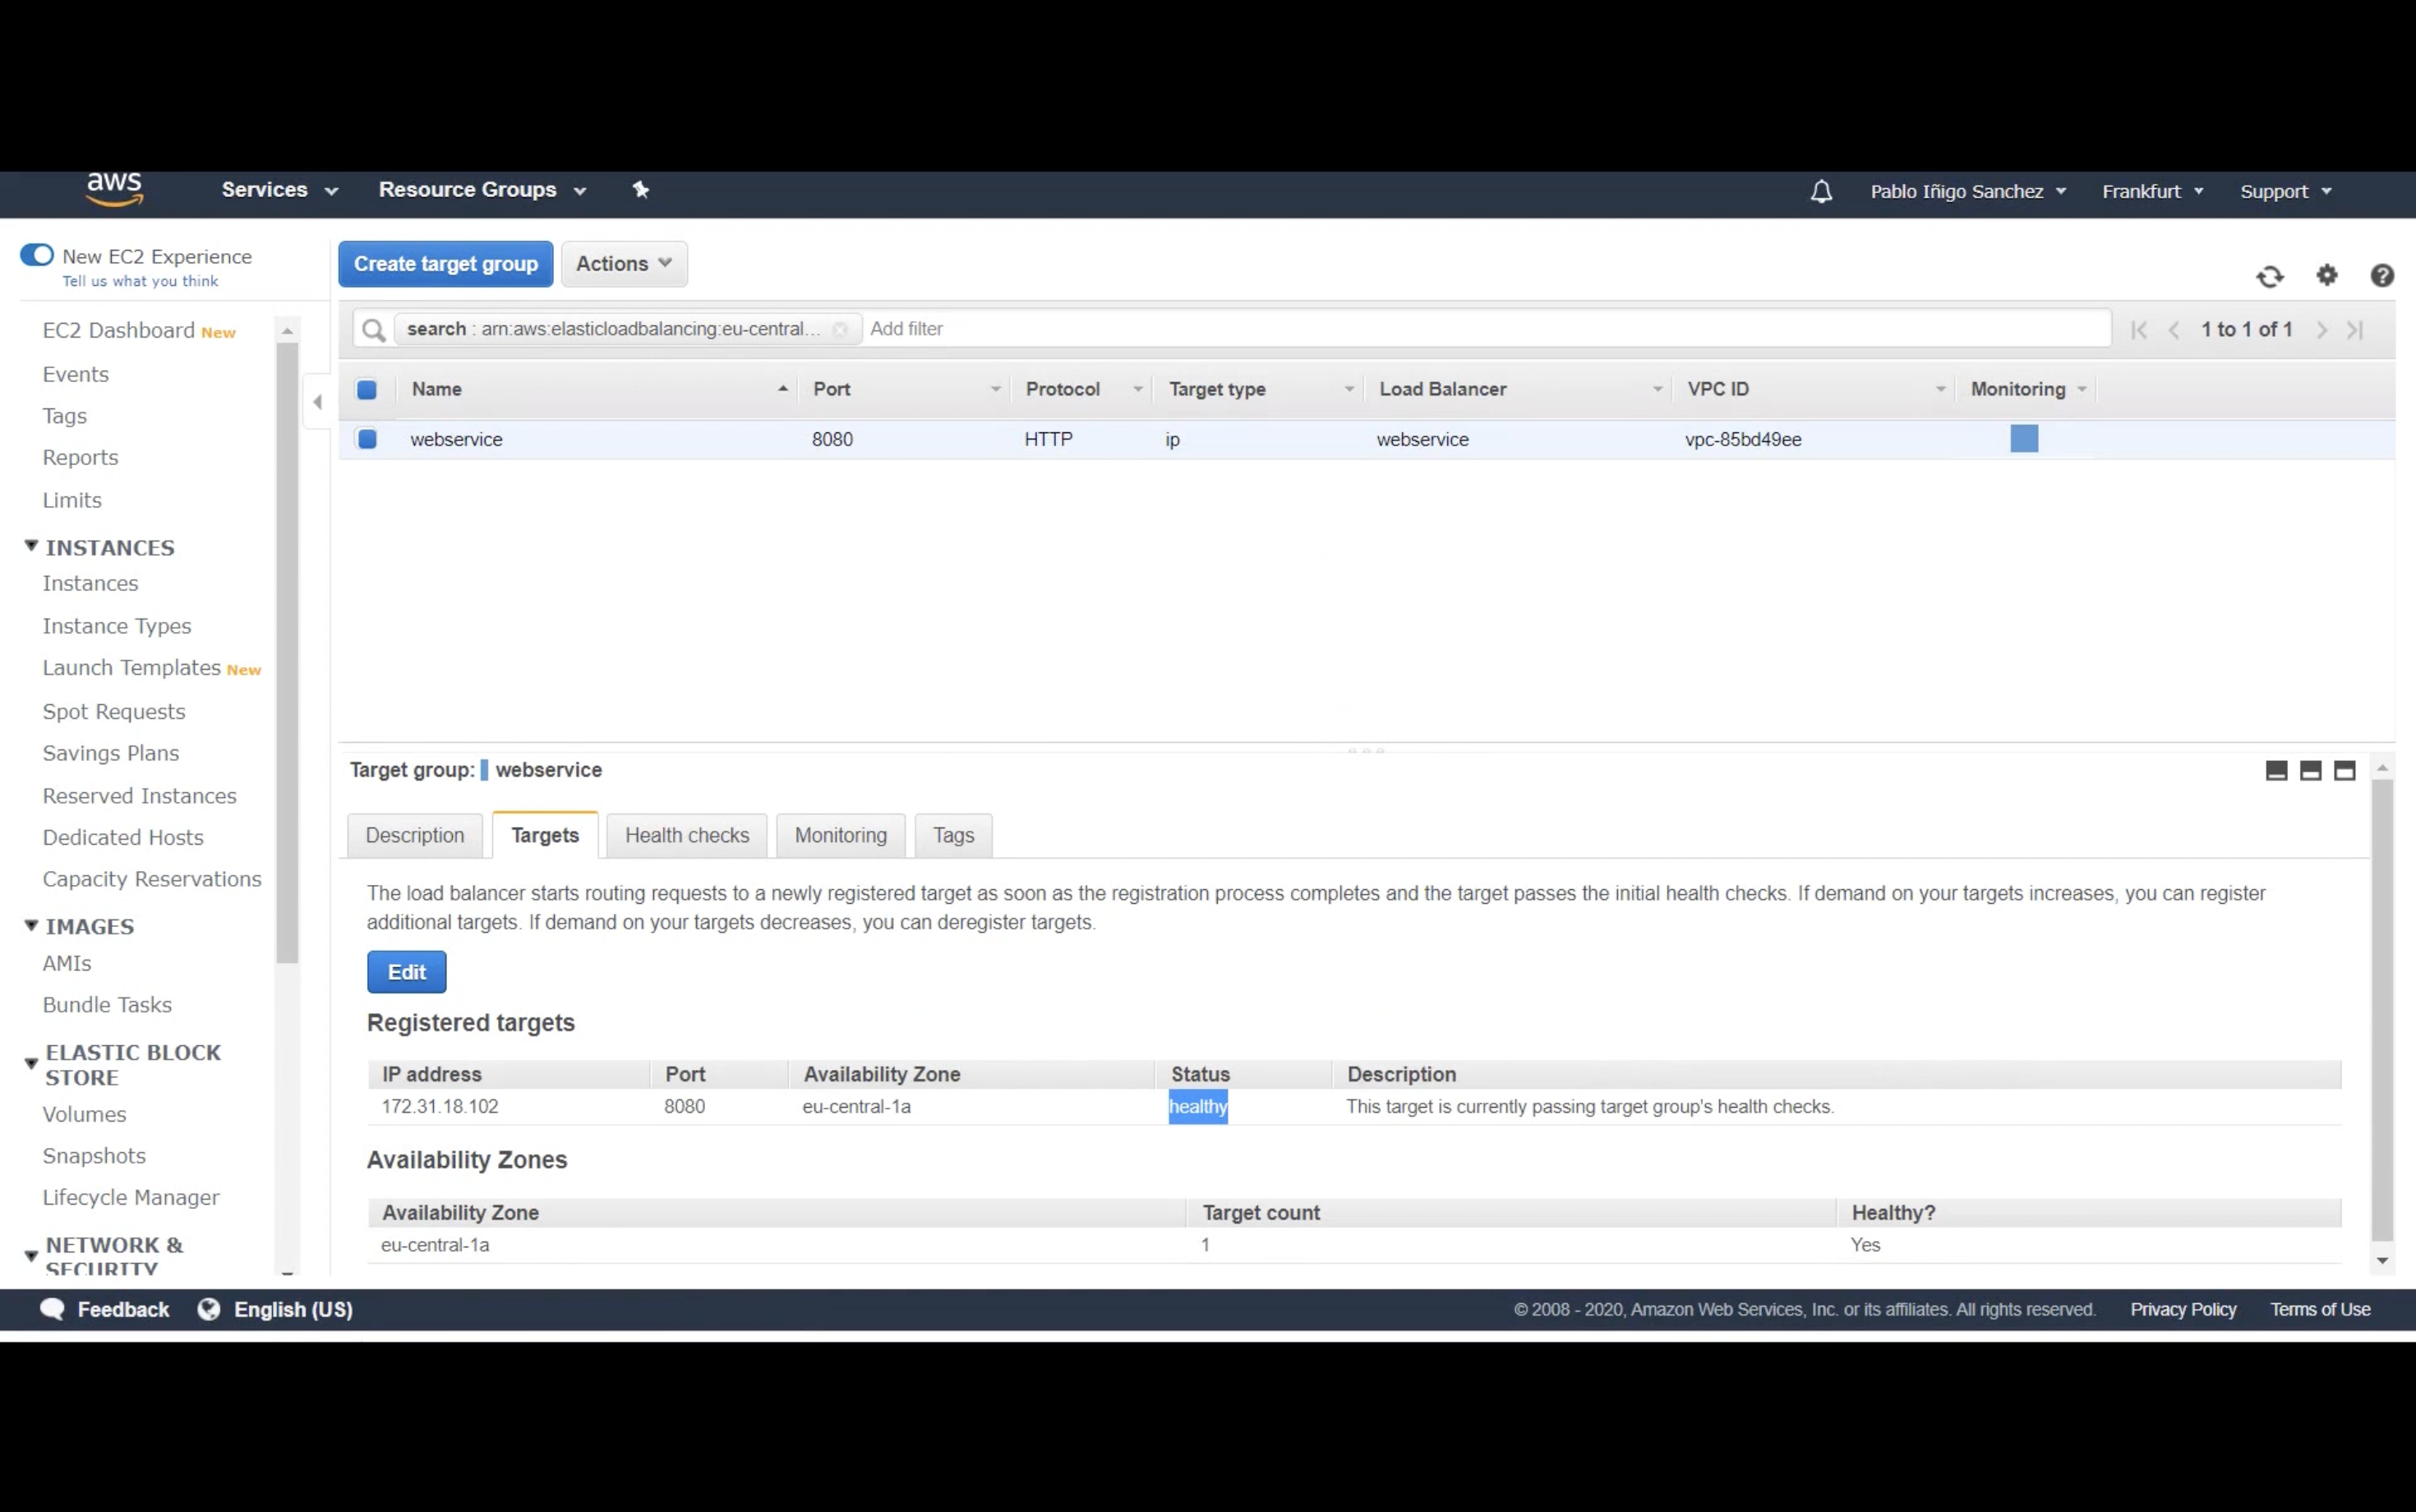Open the help question mark icon

2382,275
